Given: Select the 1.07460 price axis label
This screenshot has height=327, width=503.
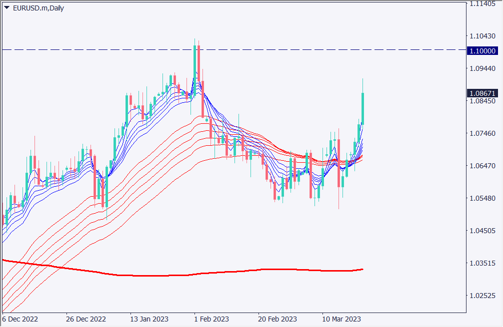Looking at the screenshot, I should click(x=482, y=134).
